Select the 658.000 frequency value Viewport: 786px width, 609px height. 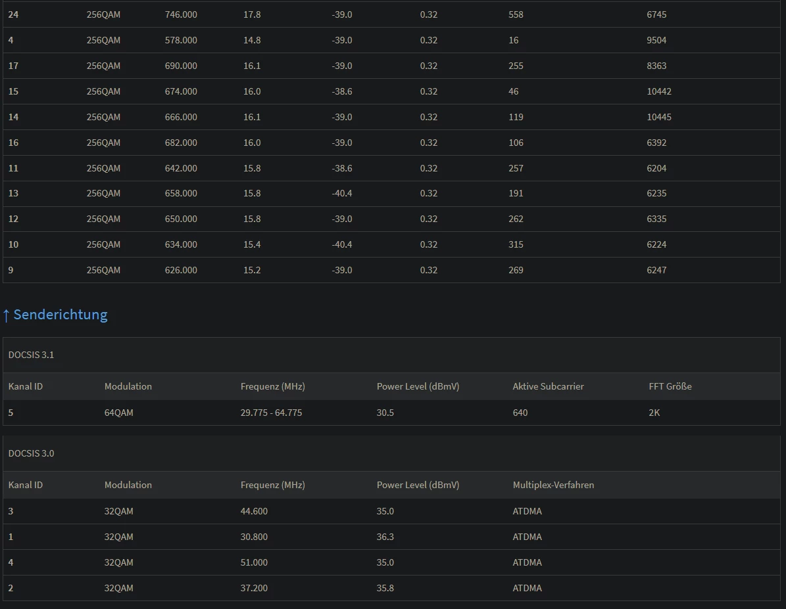click(x=181, y=193)
